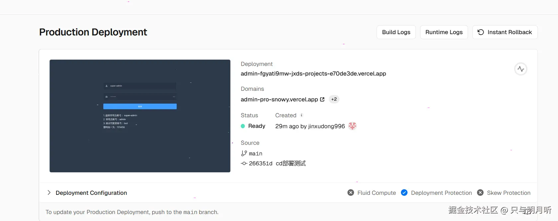Click the green Ready status dot
Viewport: 558px width, 221px height.
[243, 126]
